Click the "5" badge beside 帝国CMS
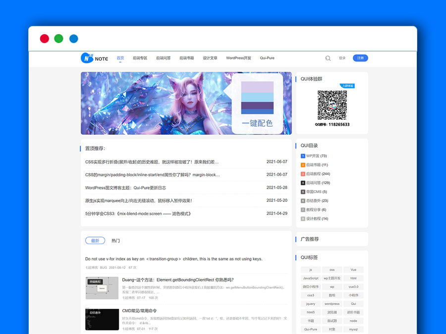This screenshot has height=334, width=446. point(302,191)
